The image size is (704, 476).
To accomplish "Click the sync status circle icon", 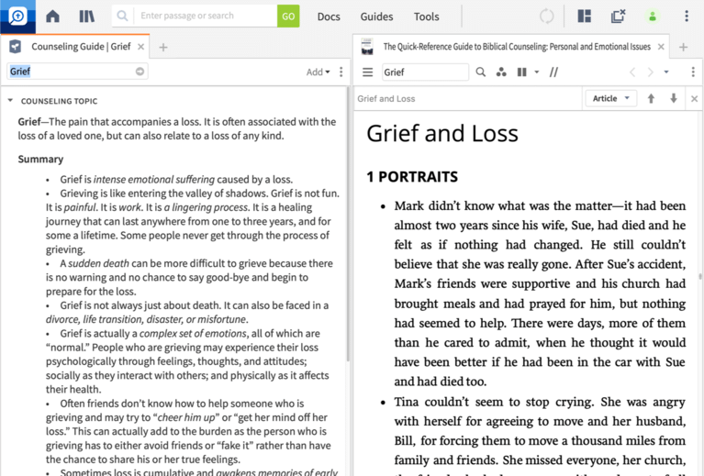I will tap(546, 17).
